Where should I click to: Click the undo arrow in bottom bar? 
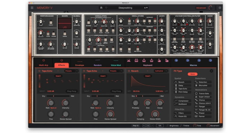click(x=144, y=126)
